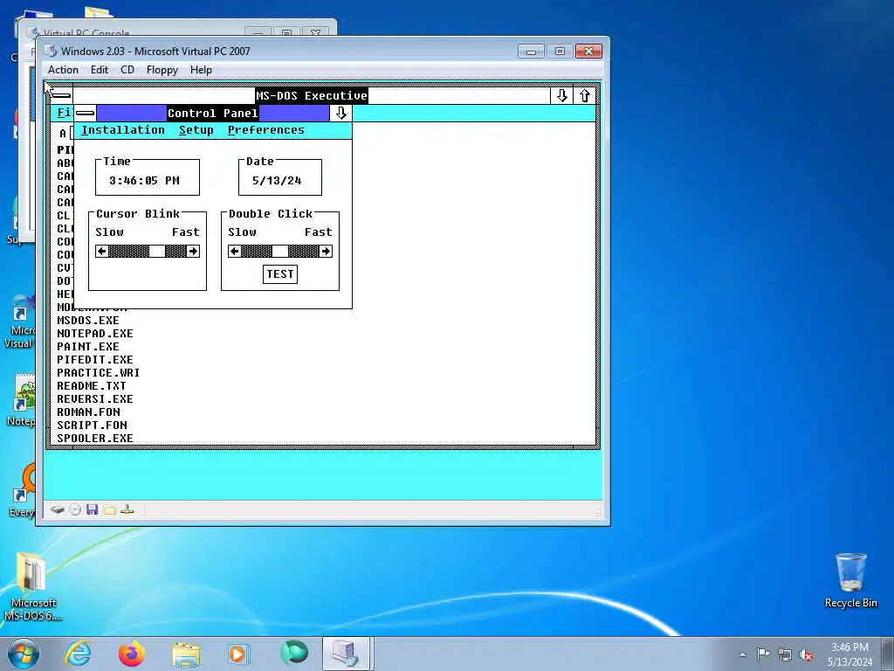Screen dimensions: 894x671
Task: Click the Virtual PC window title icon
Action: 51,51
